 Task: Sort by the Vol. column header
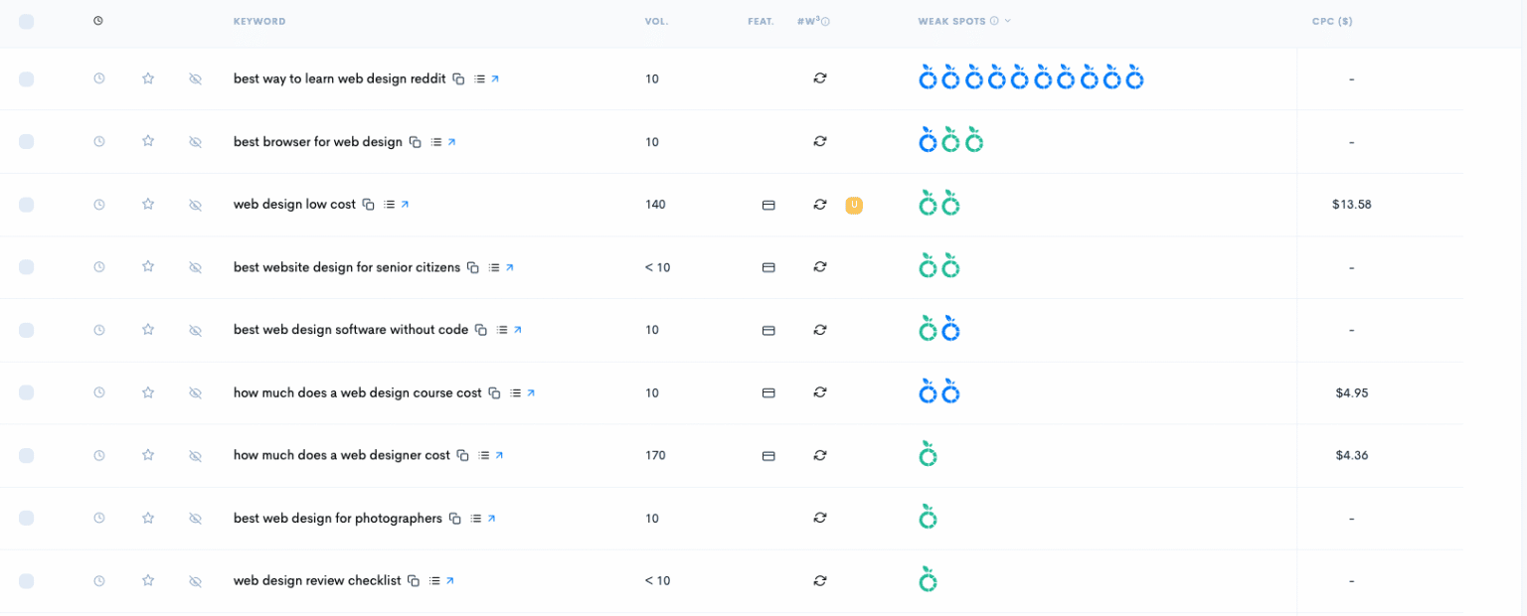pyautogui.click(x=656, y=22)
